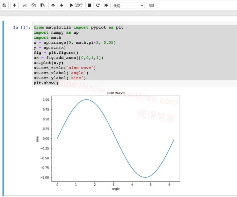Copy the selected cell using the toolbar icon
Image resolution: width=237 pixels, height=197 pixels.
tap(34, 5)
